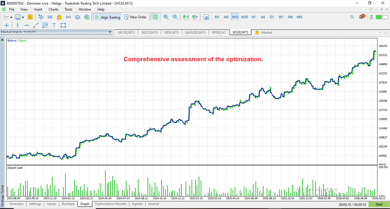This screenshot has height=209, width=390.
Task: Open the Charts menu
Action: pos(53,9)
